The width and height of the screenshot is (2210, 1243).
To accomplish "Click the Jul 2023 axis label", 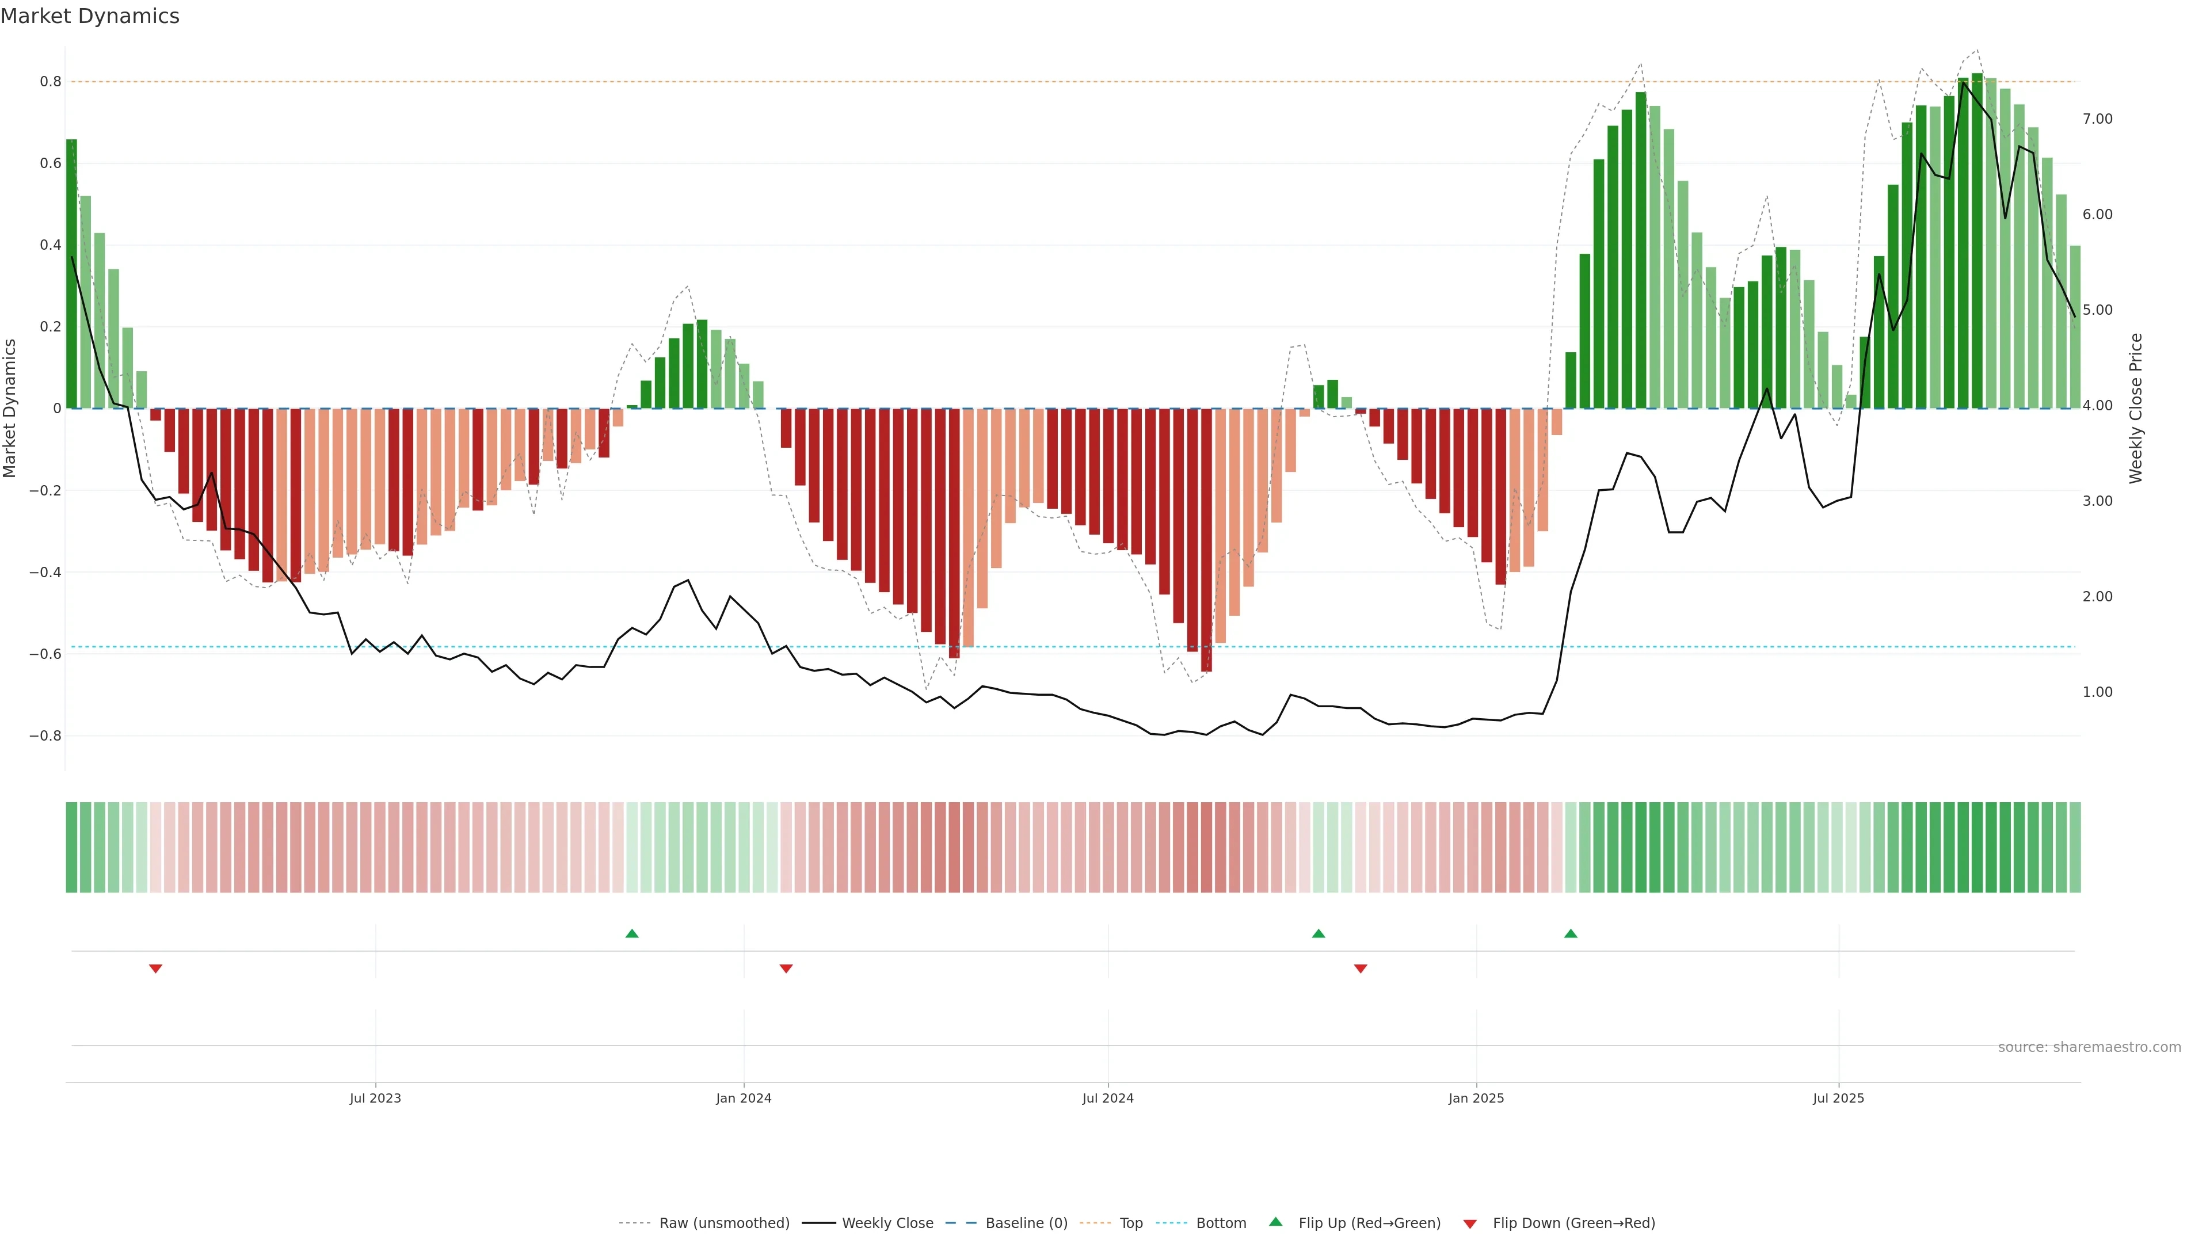I will pyautogui.click(x=375, y=1098).
